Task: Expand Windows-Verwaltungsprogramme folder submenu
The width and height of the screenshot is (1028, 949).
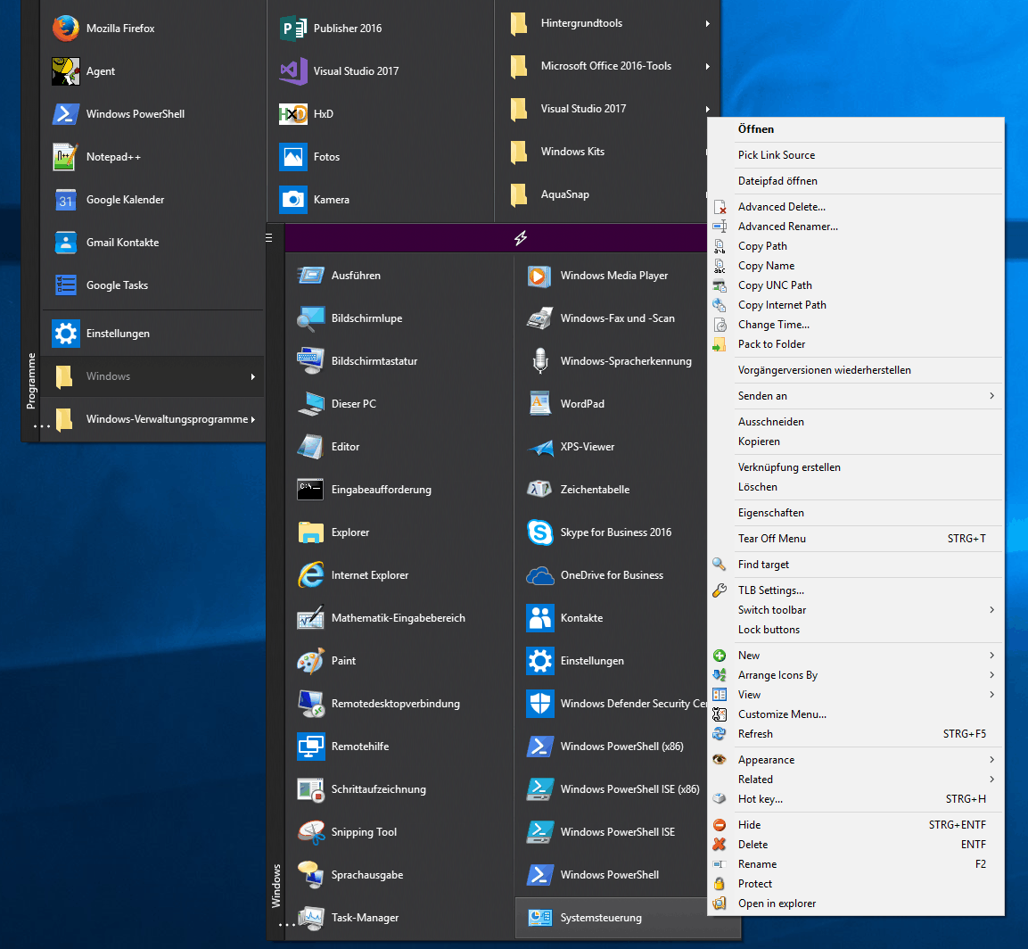Action: coord(153,419)
